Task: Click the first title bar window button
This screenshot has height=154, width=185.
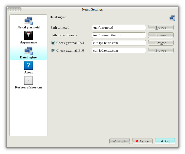Action: 9,9
